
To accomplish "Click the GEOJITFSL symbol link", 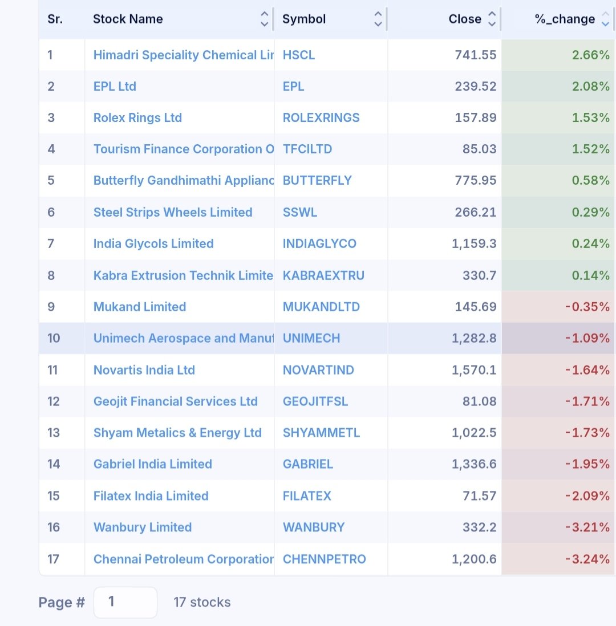I will [x=315, y=401].
